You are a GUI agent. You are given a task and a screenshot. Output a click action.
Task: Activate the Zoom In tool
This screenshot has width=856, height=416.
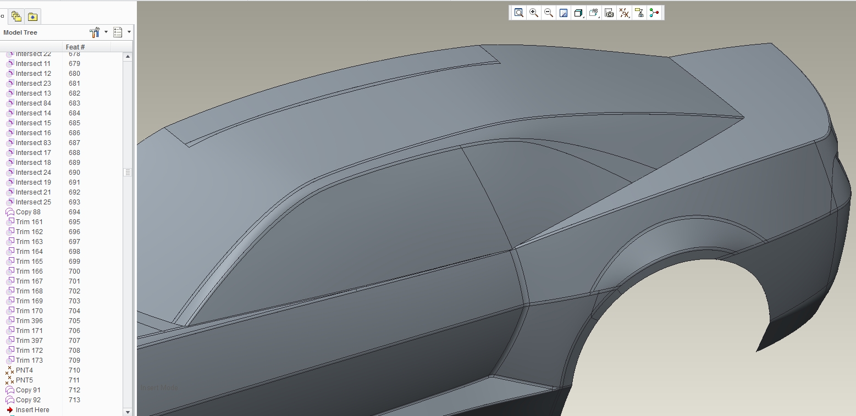pyautogui.click(x=533, y=13)
